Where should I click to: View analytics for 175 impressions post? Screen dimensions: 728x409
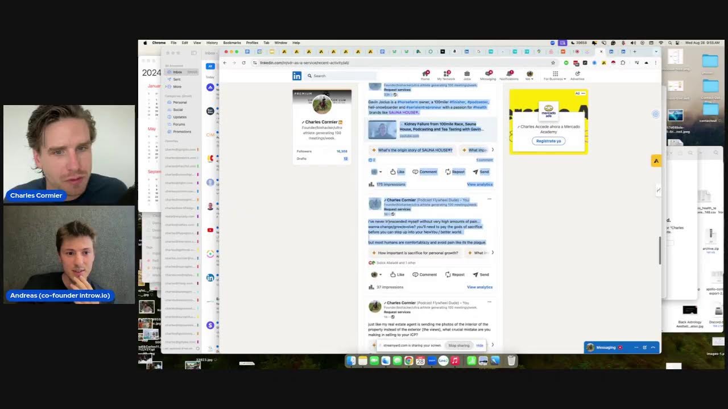[x=480, y=184]
